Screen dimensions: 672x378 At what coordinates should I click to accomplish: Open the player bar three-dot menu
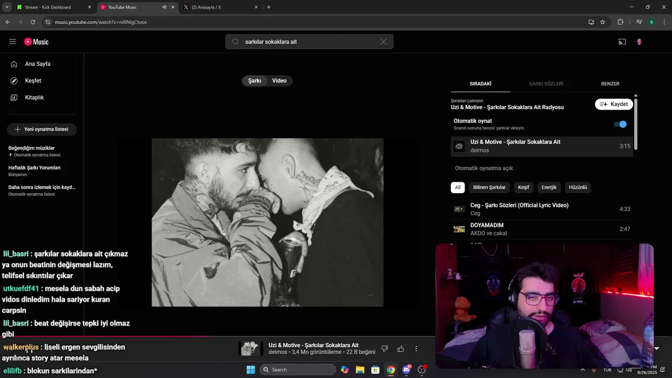pyautogui.click(x=416, y=349)
